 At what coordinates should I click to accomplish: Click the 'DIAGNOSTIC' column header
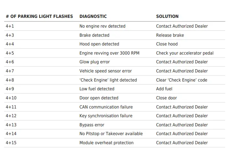point(93,16)
